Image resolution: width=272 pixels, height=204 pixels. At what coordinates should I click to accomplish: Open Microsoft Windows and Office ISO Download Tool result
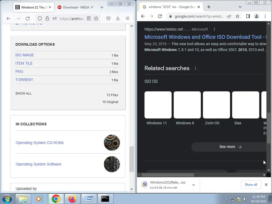tap(205, 37)
